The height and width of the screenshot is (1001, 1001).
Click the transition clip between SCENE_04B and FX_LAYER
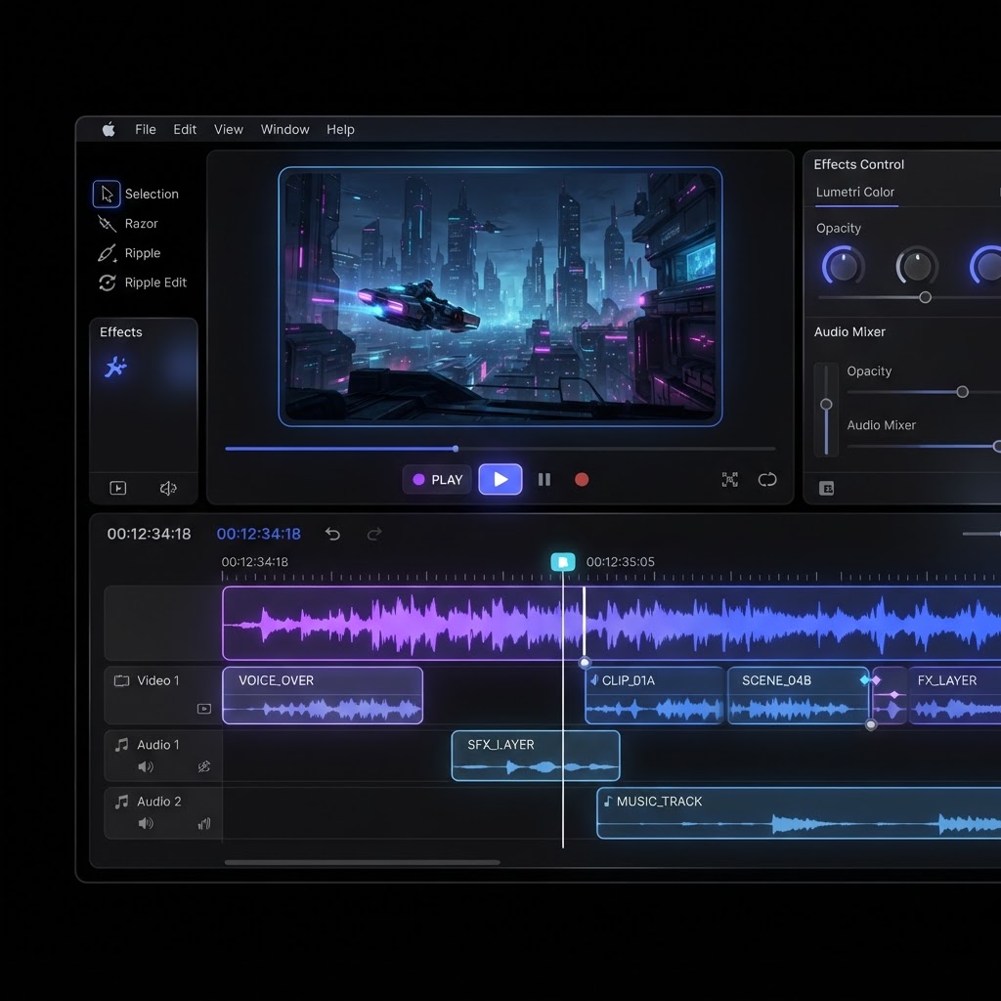889,695
